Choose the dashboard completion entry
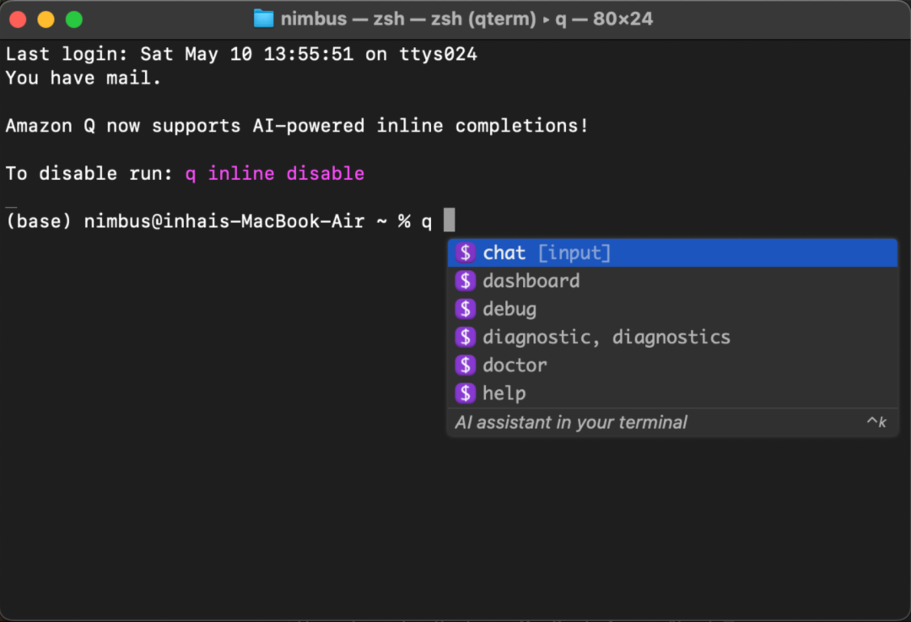The width and height of the screenshot is (911, 622). pyautogui.click(x=672, y=281)
